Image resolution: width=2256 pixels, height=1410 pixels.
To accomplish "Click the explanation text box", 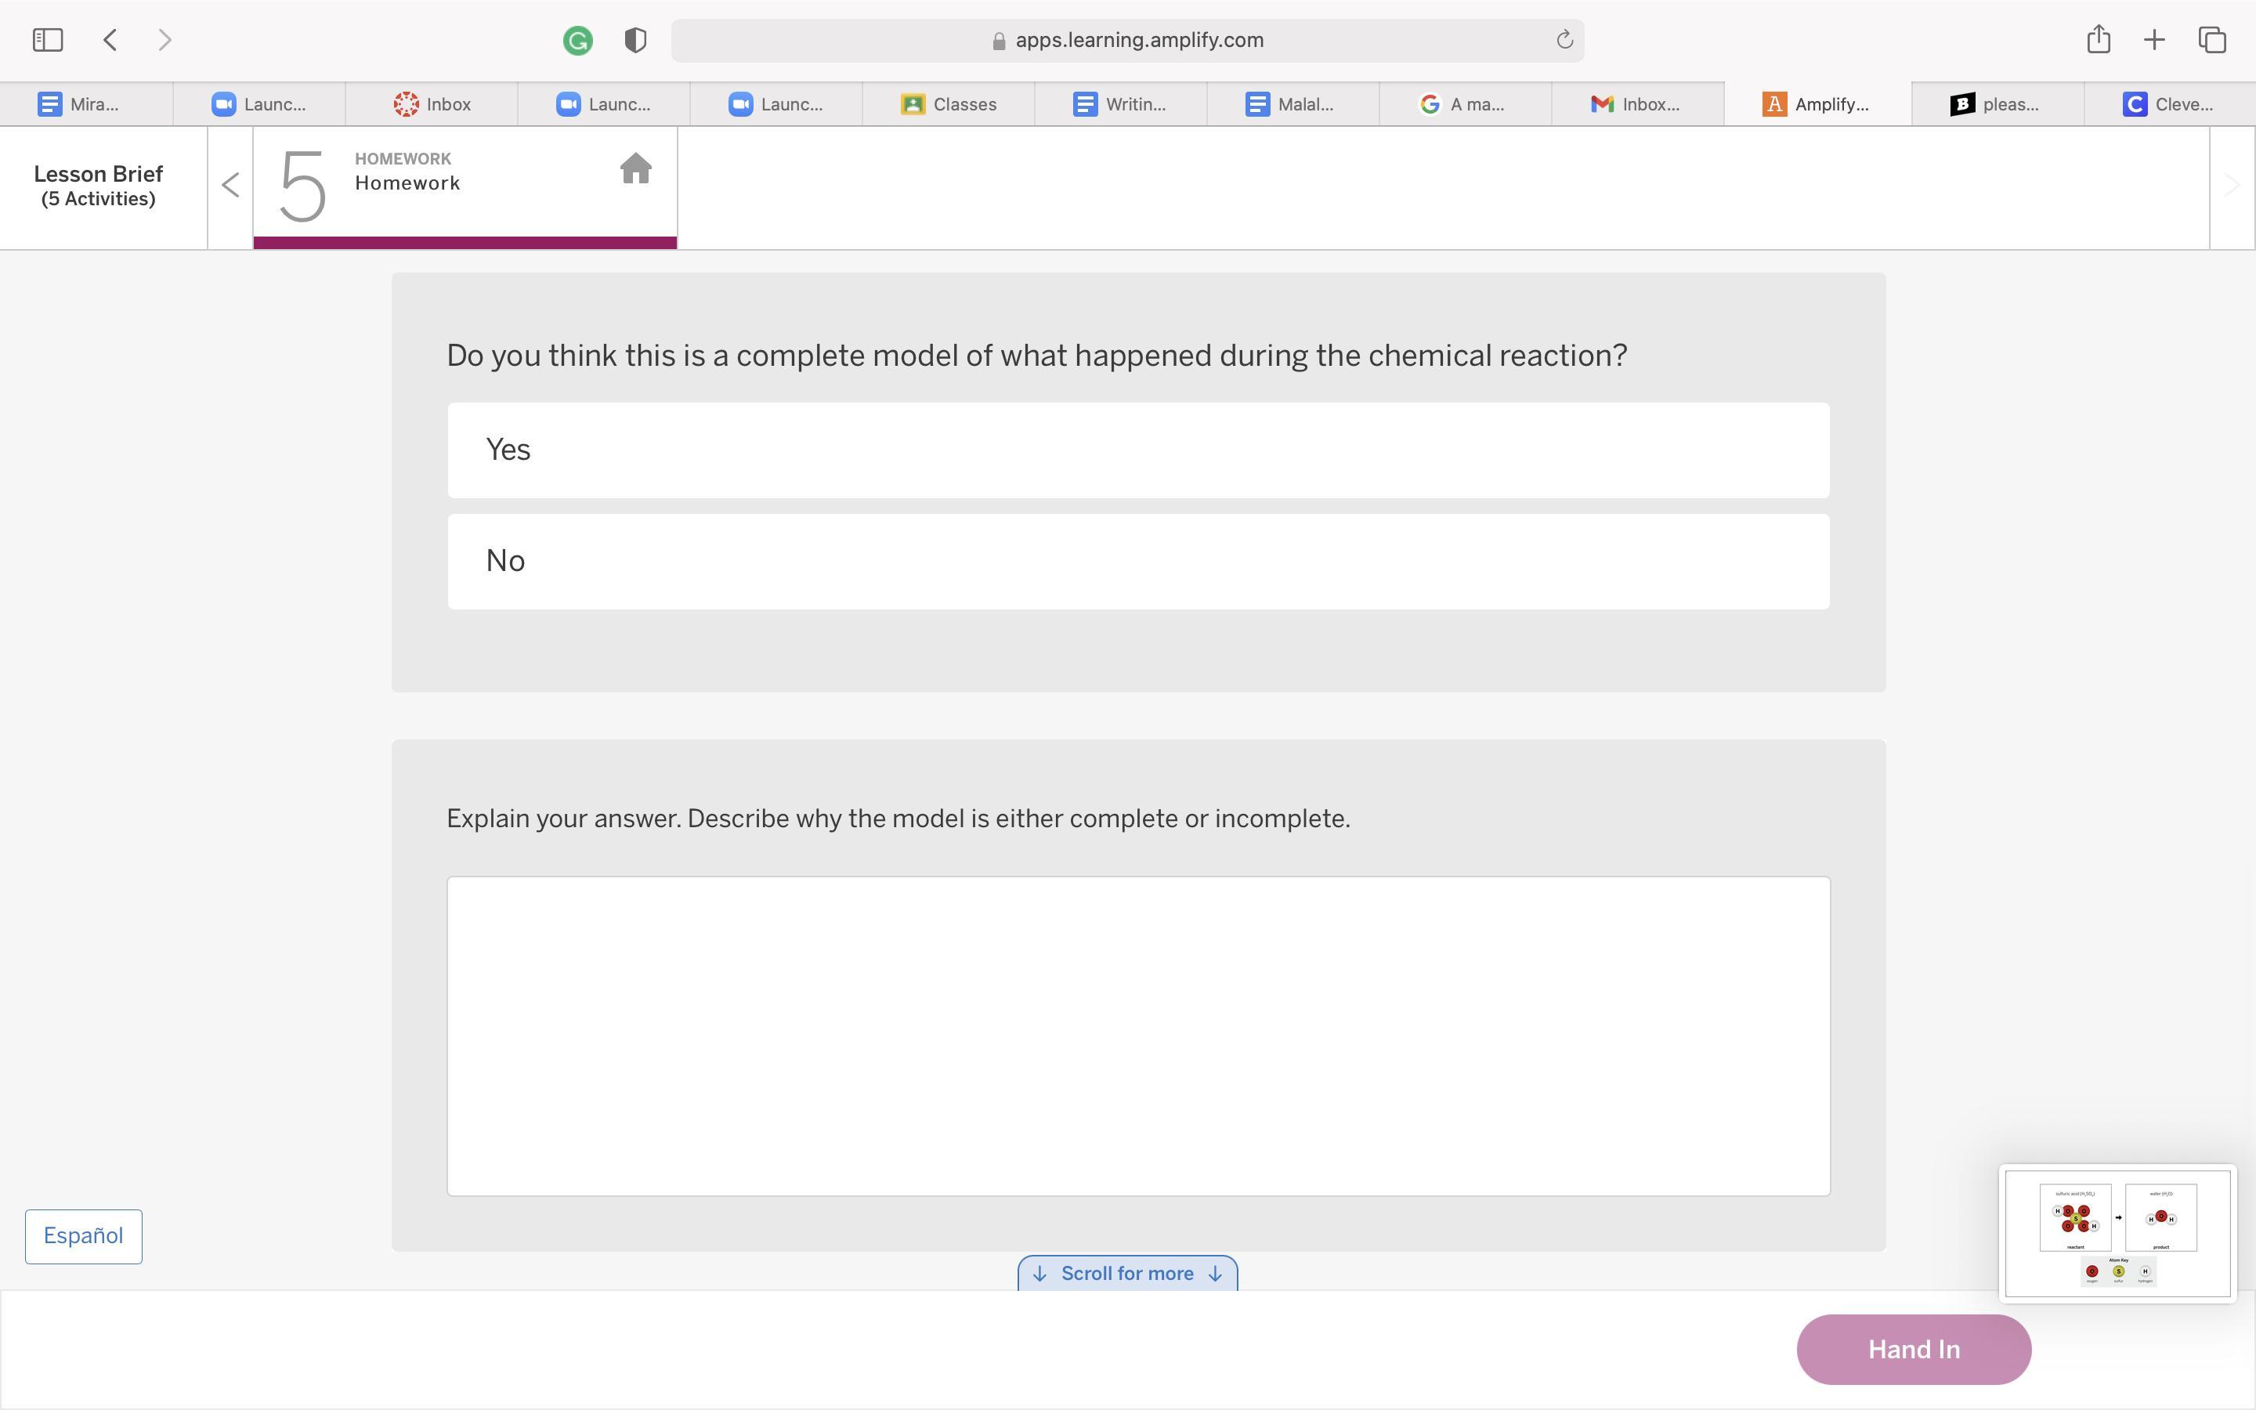I will 1137,1035.
